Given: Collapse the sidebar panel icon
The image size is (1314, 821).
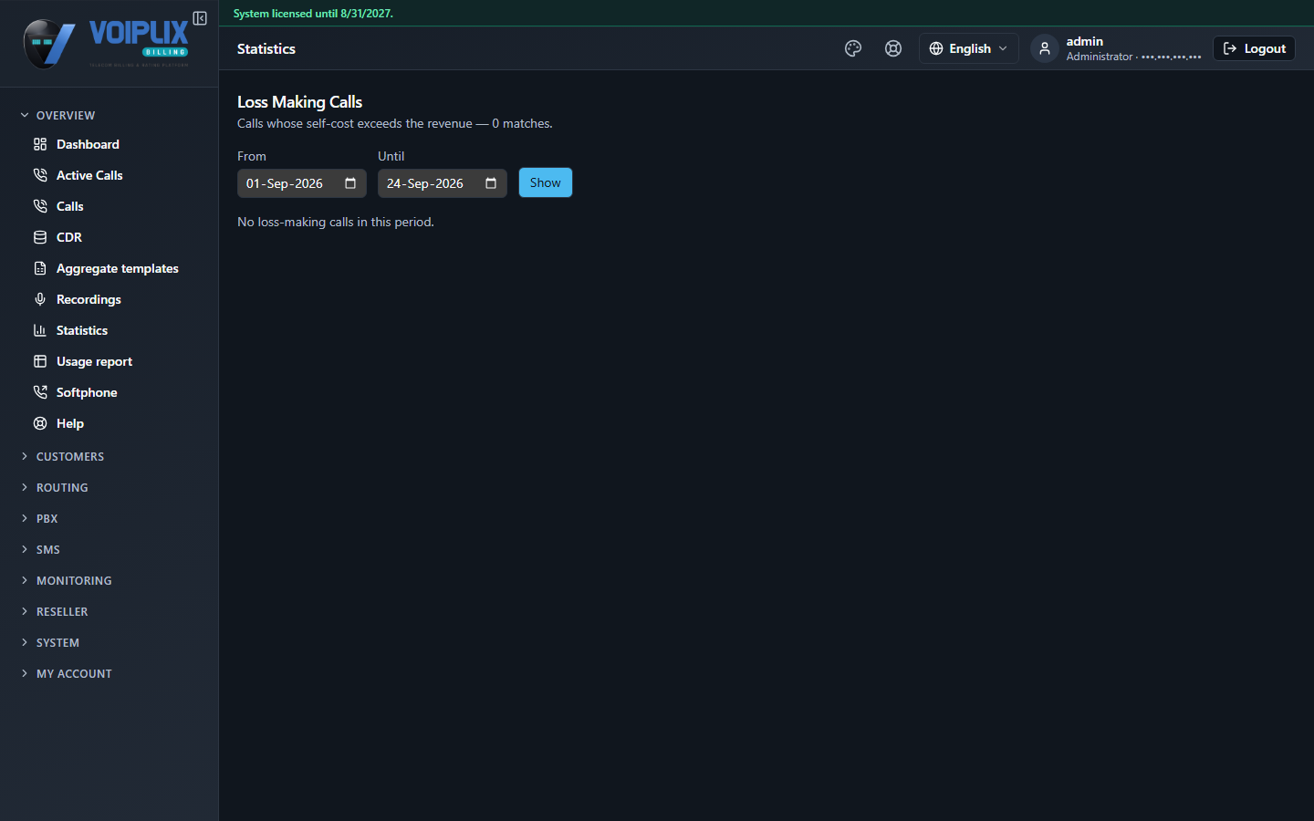Looking at the screenshot, I should (x=200, y=18).
